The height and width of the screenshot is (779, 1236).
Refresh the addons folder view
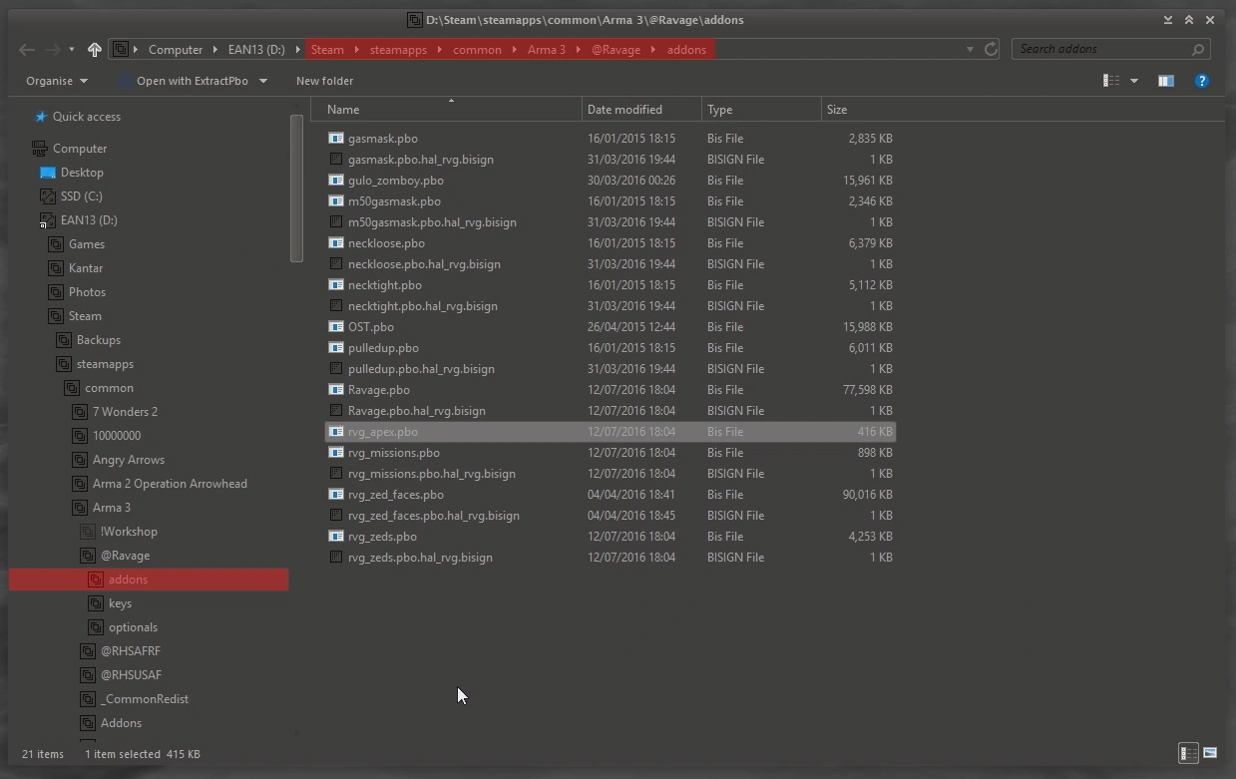pyautogui.click(x=991, y=49)
